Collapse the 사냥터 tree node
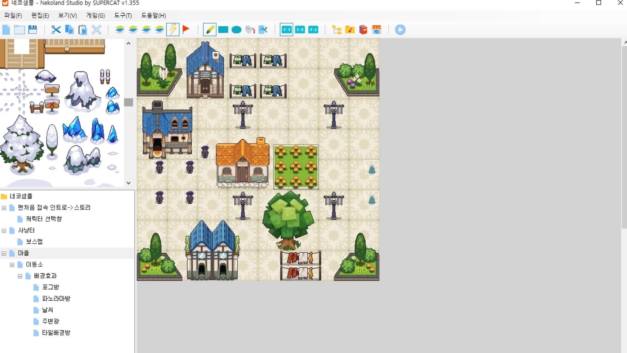This screenshot has width=627, height=353. pyautogui.click(x=4, y=231)
